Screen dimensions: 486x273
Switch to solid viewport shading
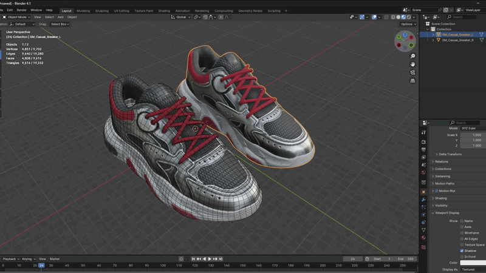point(399,17)
